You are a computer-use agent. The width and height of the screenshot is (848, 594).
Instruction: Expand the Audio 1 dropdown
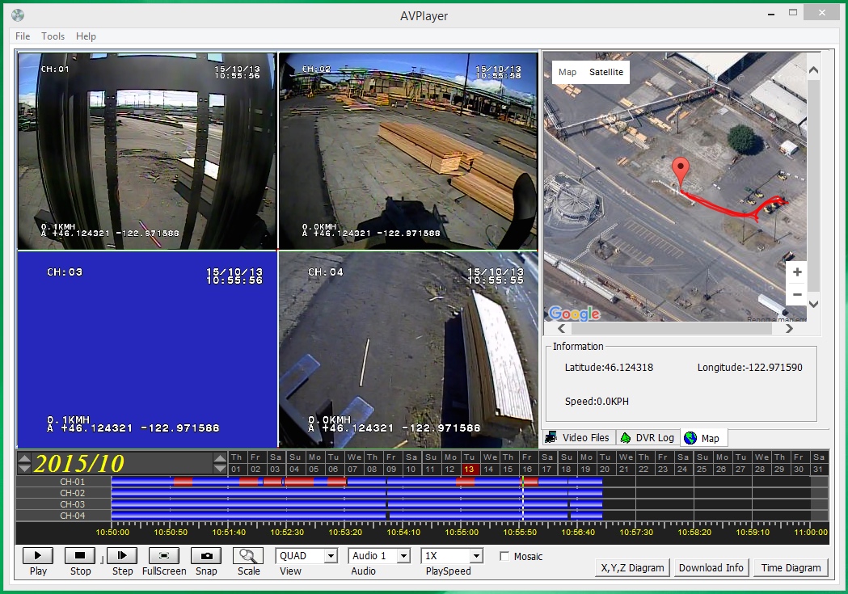[x=403, y=556]
